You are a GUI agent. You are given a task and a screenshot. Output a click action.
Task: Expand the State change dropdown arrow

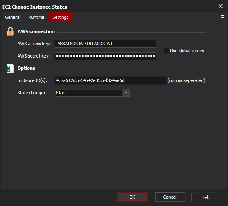click(x=126, y=93)
